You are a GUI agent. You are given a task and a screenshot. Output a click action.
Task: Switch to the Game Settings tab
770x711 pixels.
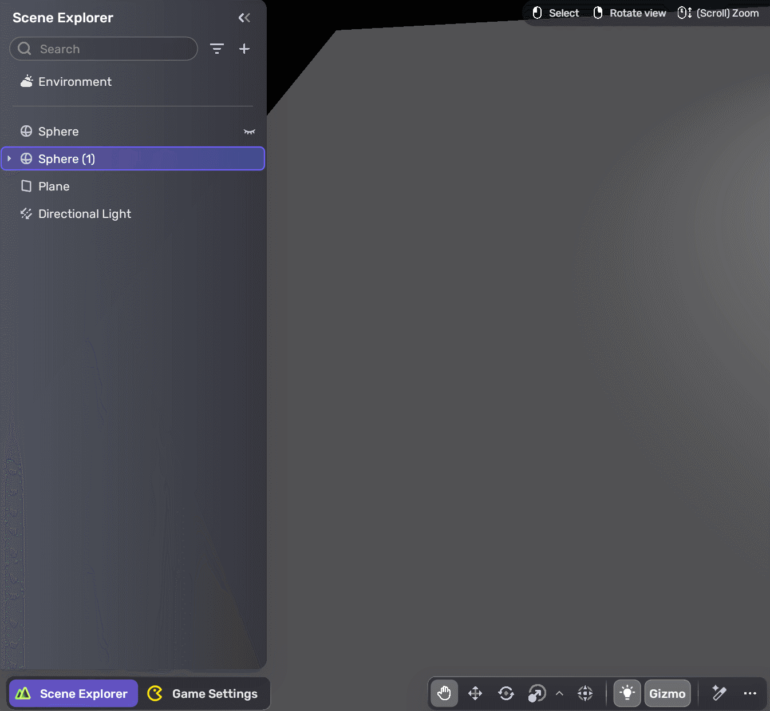pos(204,693)
